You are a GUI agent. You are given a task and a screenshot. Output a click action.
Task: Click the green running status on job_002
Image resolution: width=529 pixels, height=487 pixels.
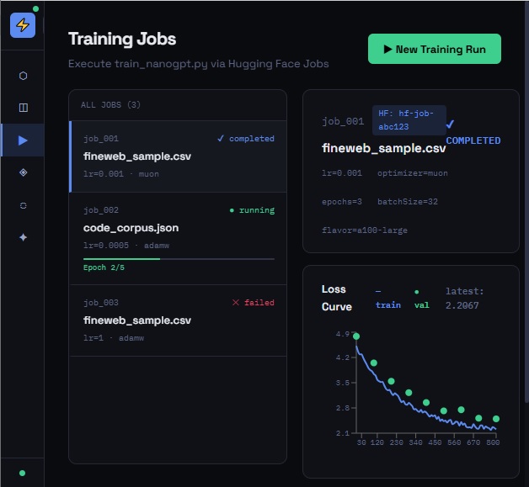click(252, 210)
